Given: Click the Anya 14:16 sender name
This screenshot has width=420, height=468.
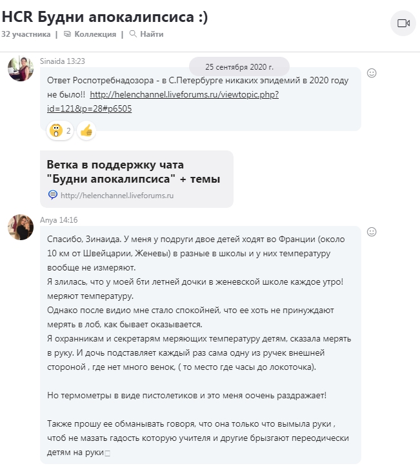Looking at the screenshot, I should coord(59,219).
